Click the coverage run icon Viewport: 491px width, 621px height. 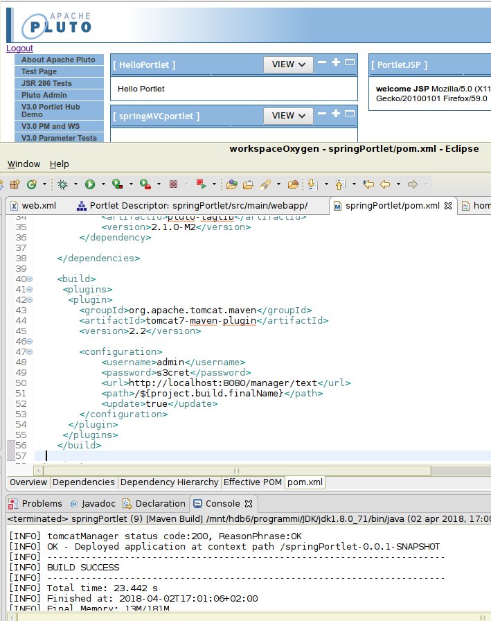(x=117, y=184)
